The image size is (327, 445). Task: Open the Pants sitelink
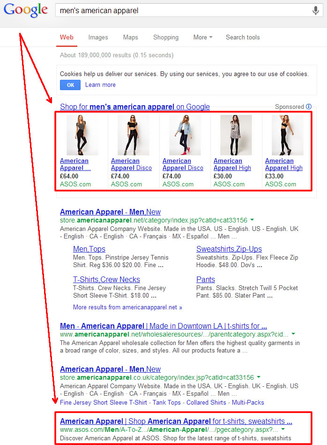click(x=206, y=280)
